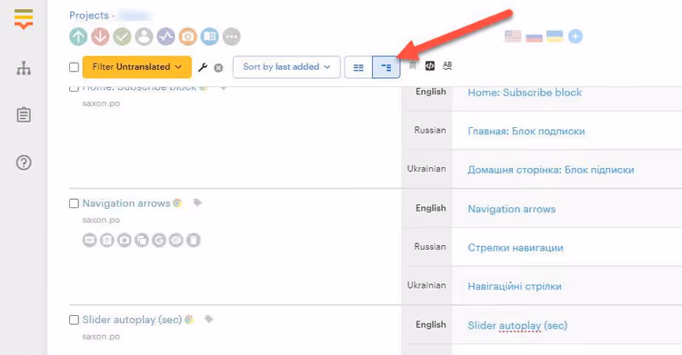Click the bookmark icon in toolbar
This screenshot has height=355, width=682.
pos(413,66)
